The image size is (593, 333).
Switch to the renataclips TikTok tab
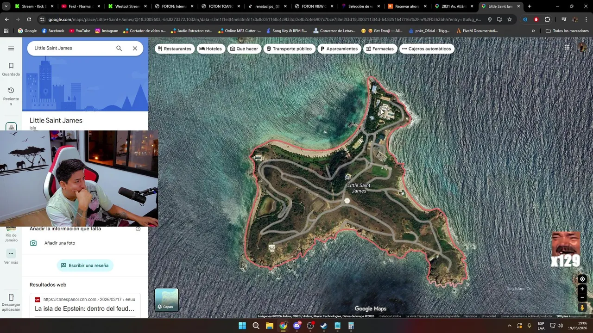click(267, 6)
